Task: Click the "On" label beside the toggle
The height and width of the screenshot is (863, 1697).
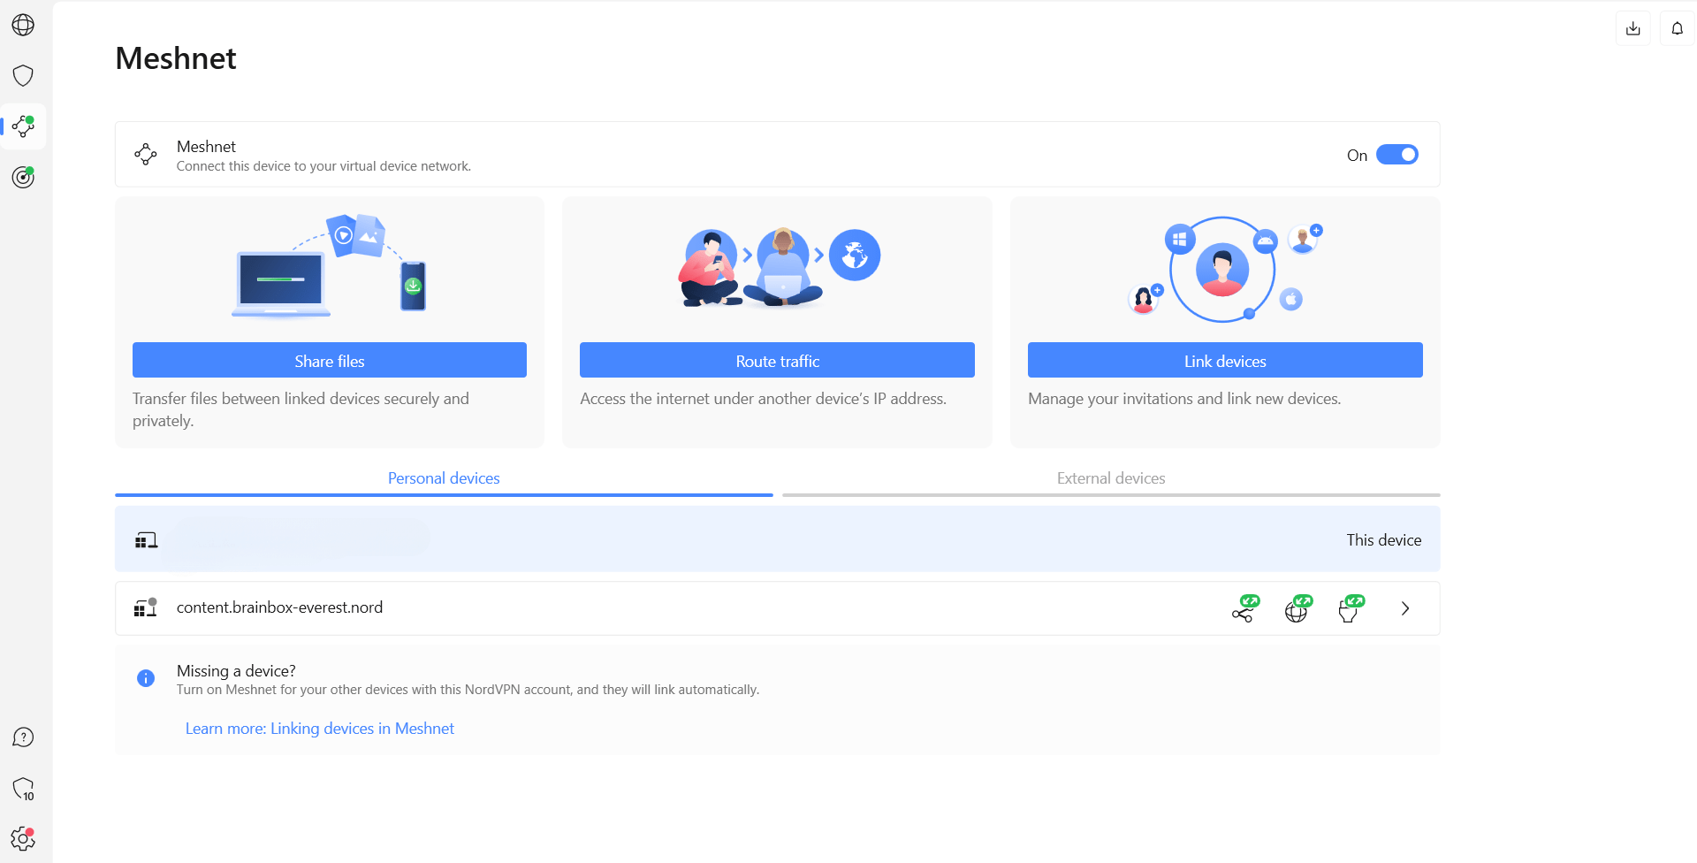Action: 1357,156
